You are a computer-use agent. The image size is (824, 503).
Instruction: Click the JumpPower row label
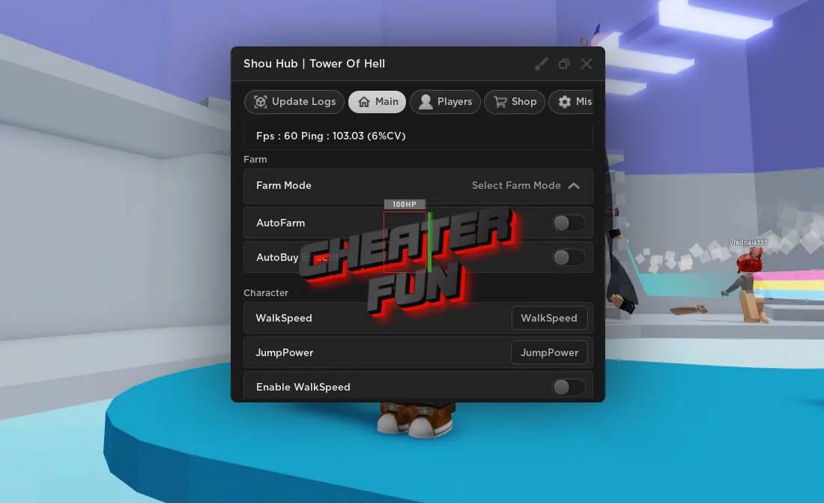tap(285, 352)
